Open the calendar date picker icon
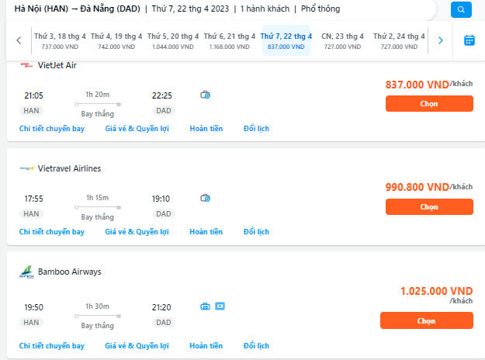485x360 pixels. pyautogui.click(x=469, y=40)
